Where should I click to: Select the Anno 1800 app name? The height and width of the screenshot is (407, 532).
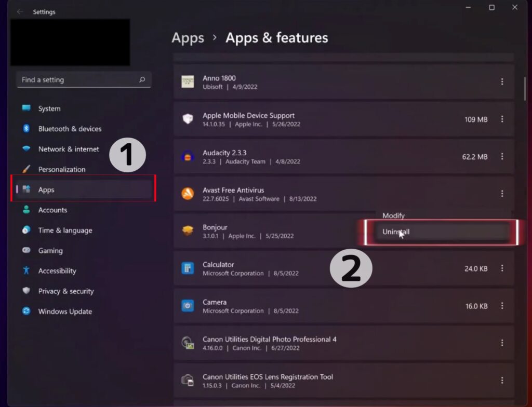pyautogui.click(x=219, y=78)
